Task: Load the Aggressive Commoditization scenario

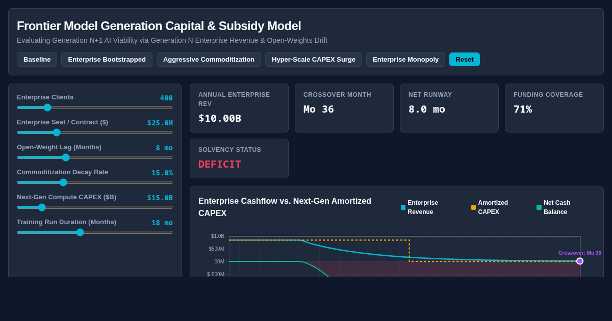Action: (209, 59)
